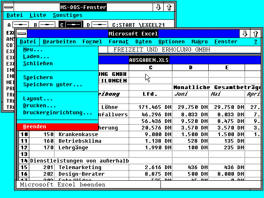
Task: Select column D header
Action: pyautogui.click(x=191, y=68)
